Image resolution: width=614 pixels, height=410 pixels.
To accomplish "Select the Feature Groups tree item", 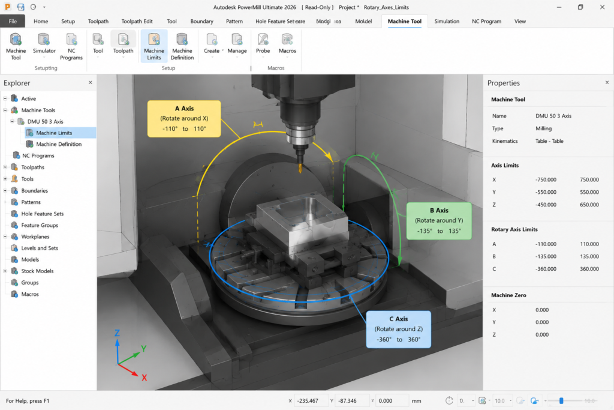I will [40, 225].
